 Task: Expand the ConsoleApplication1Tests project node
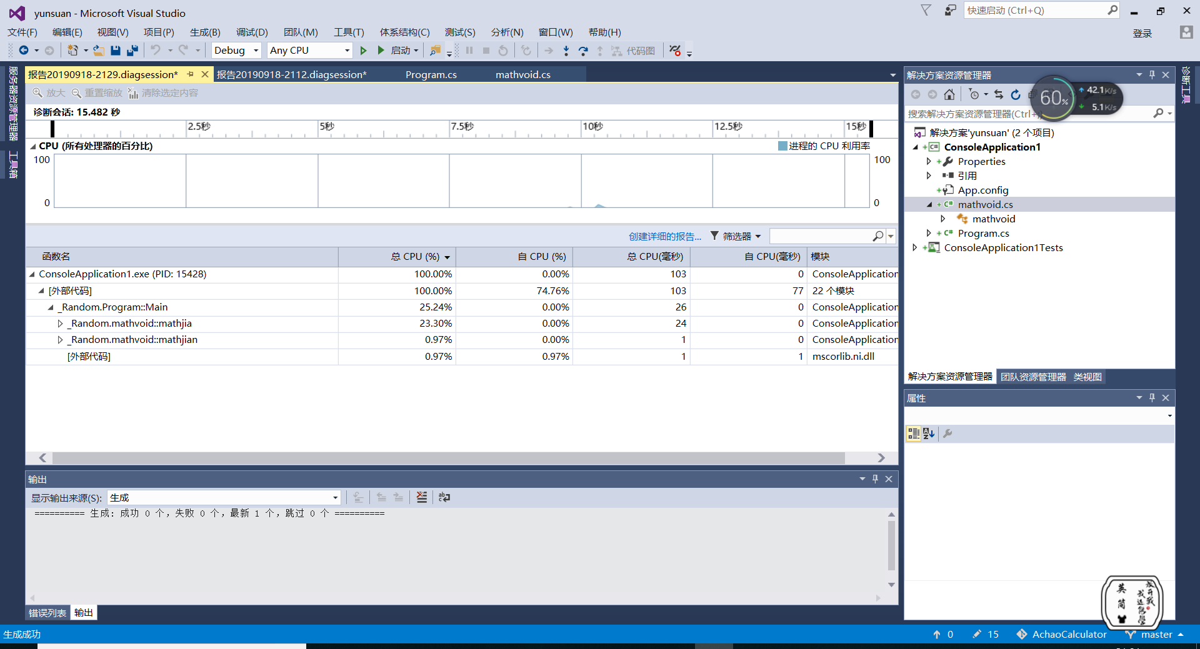pos(915,248)
